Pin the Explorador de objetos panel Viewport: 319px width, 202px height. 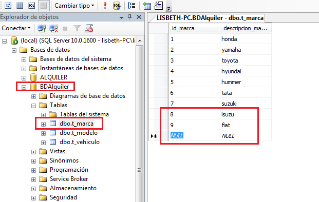coord(130,17)
